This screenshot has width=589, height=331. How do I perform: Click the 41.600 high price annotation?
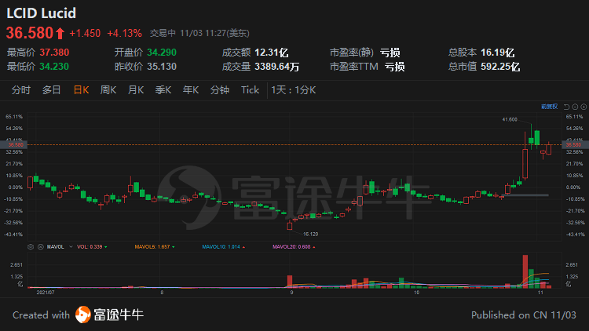tap(510, 120)
